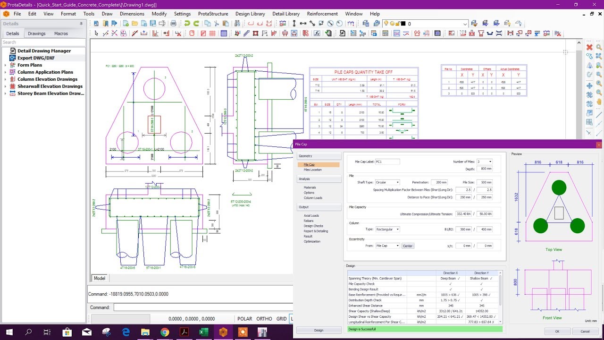
Task: Expand the Form Plans tree node
Action: point(5,65)
